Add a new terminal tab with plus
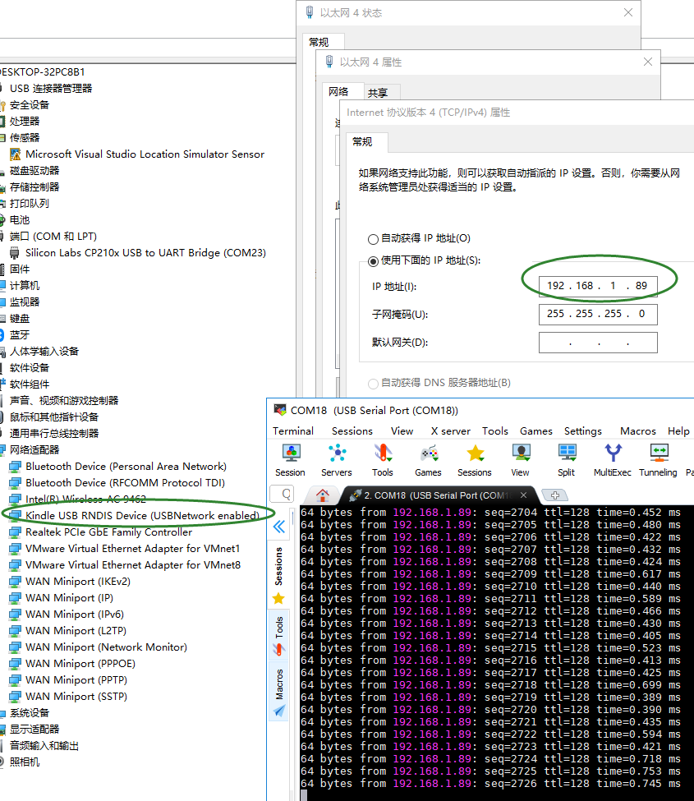694x801 pixels. [x=555, y=495]
